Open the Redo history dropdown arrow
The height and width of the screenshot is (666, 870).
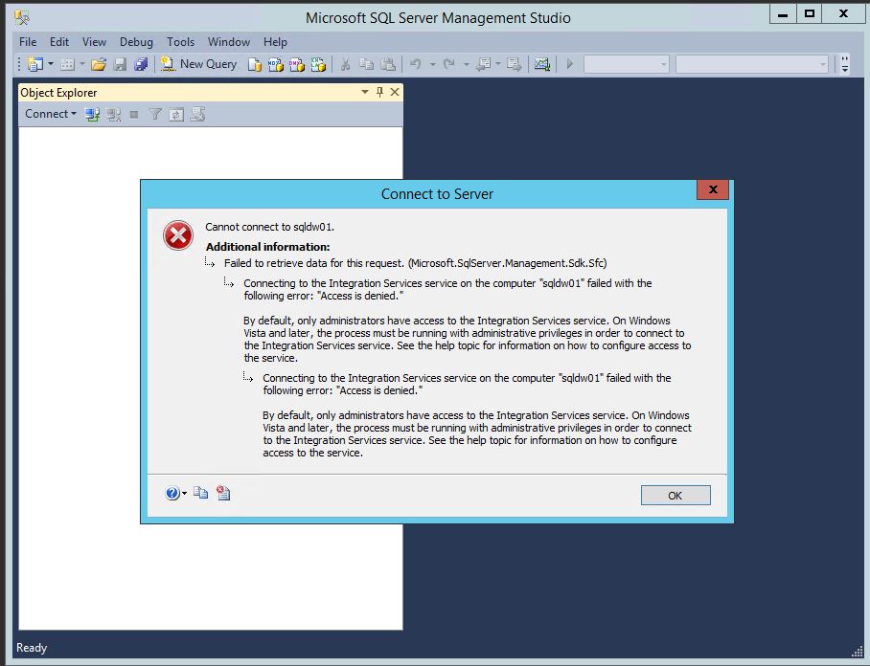click(x=466, y=64)
